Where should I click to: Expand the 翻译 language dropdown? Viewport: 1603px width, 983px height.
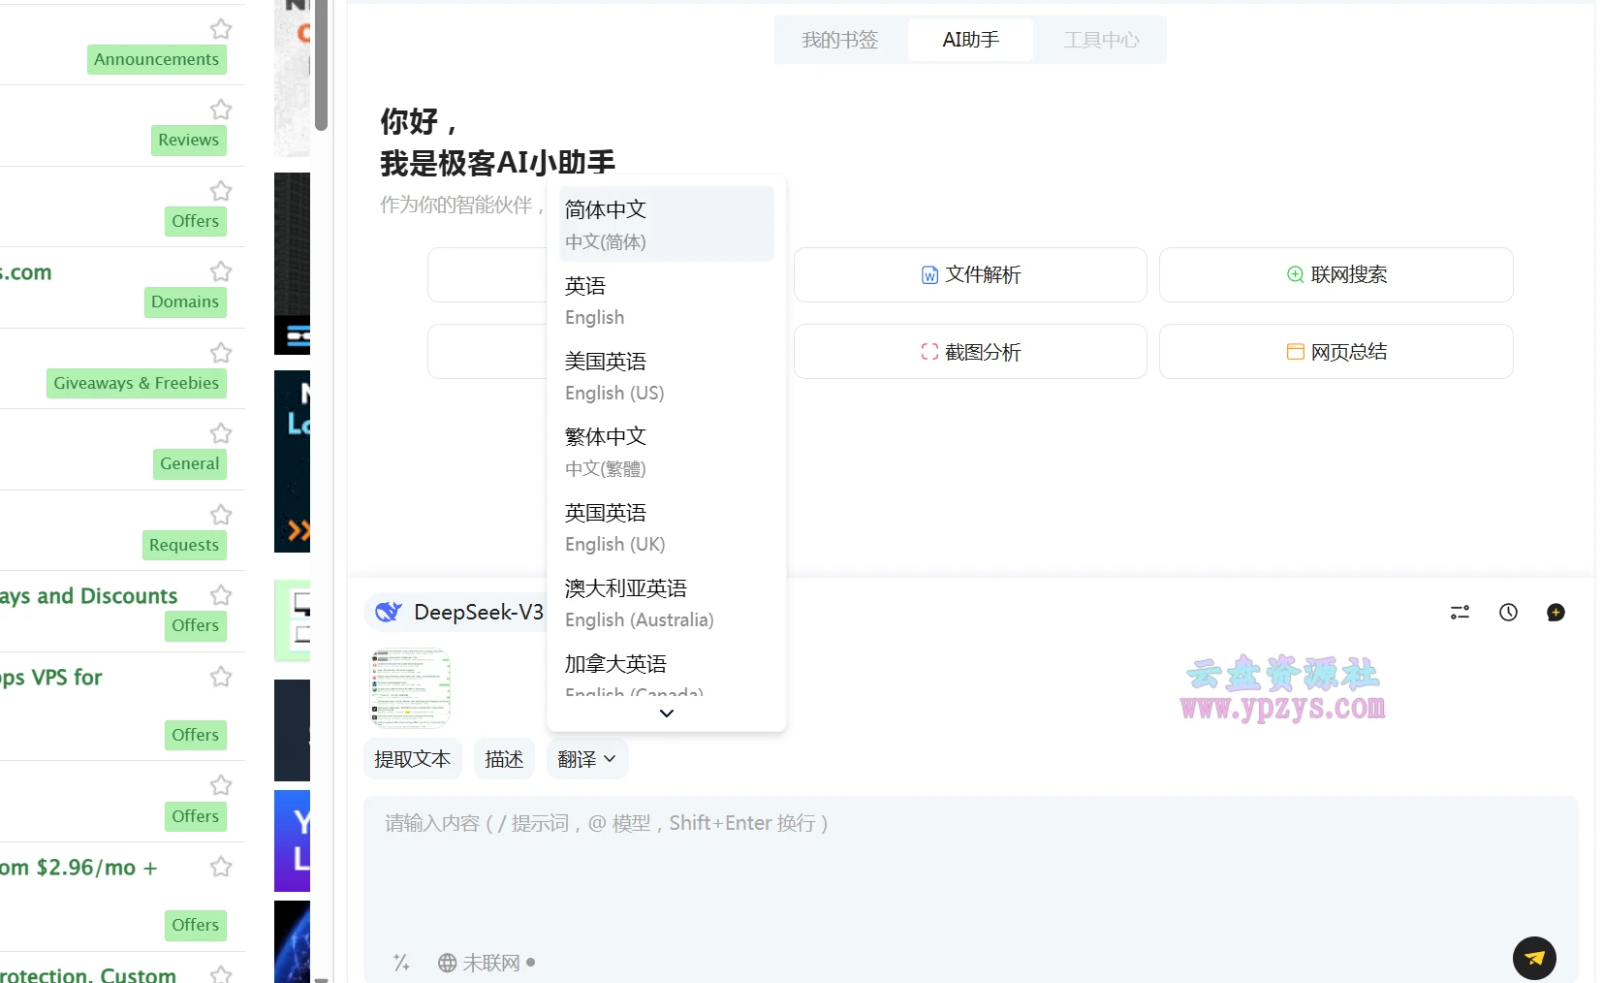click(x=587, y=759)
